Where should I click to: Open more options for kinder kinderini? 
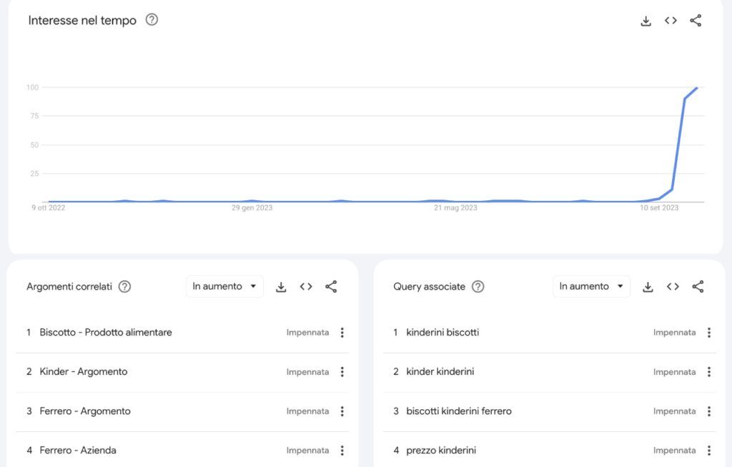(x=709, y=372)
